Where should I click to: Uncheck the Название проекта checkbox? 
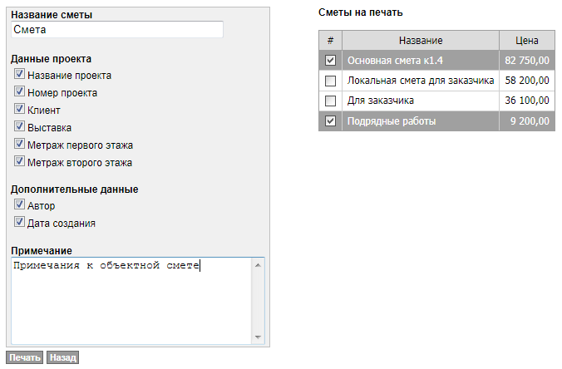tap(19, 75)
